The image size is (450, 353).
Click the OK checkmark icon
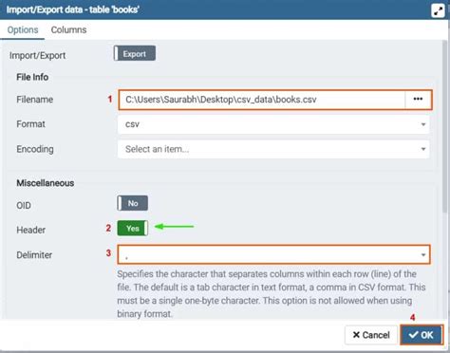(x=413, y=335)
